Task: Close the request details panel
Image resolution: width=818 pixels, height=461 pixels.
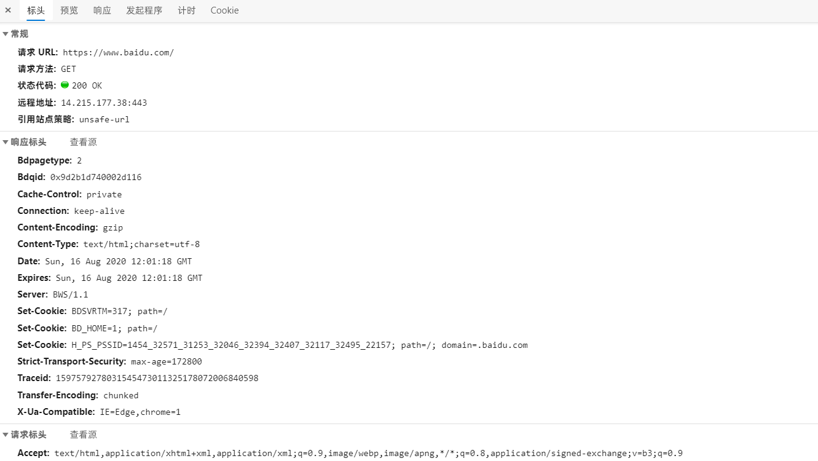Action: click(x=8, y=10)
